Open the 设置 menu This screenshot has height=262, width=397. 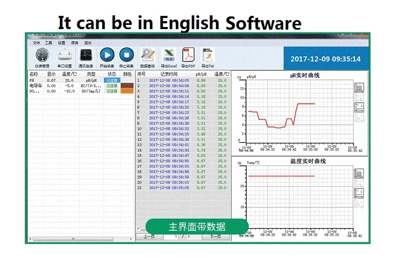coord(61,43)
